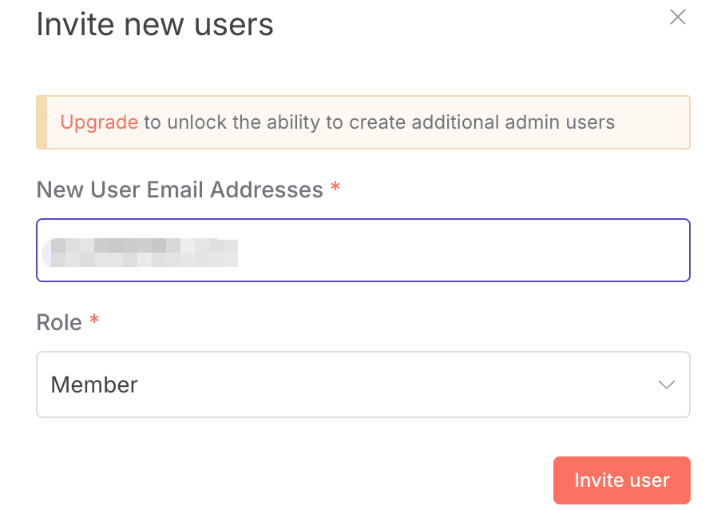Image resolution: width=725 pixels, height=510 pixels.
Task: Click the red asterisk after Email Addresses
Action: (335, 188)
